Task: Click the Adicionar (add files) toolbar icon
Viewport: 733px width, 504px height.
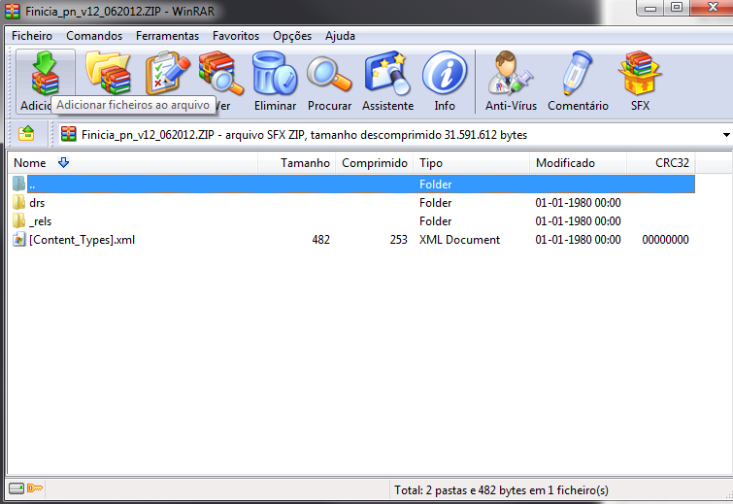Action: coord(46,74)
